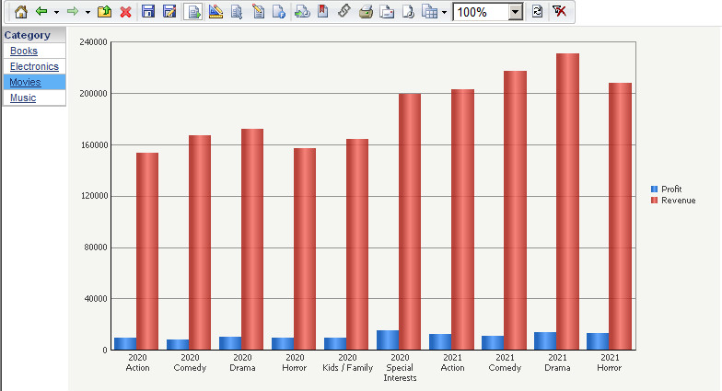The width and height of the screenshot is (722, 391).
Task: Click the 2020 Special Interests blue profit bar
Action: (x=388, y=340)
